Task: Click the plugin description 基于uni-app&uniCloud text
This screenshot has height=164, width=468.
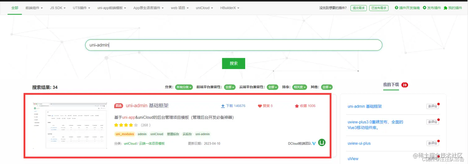Action: click(174, 117)
